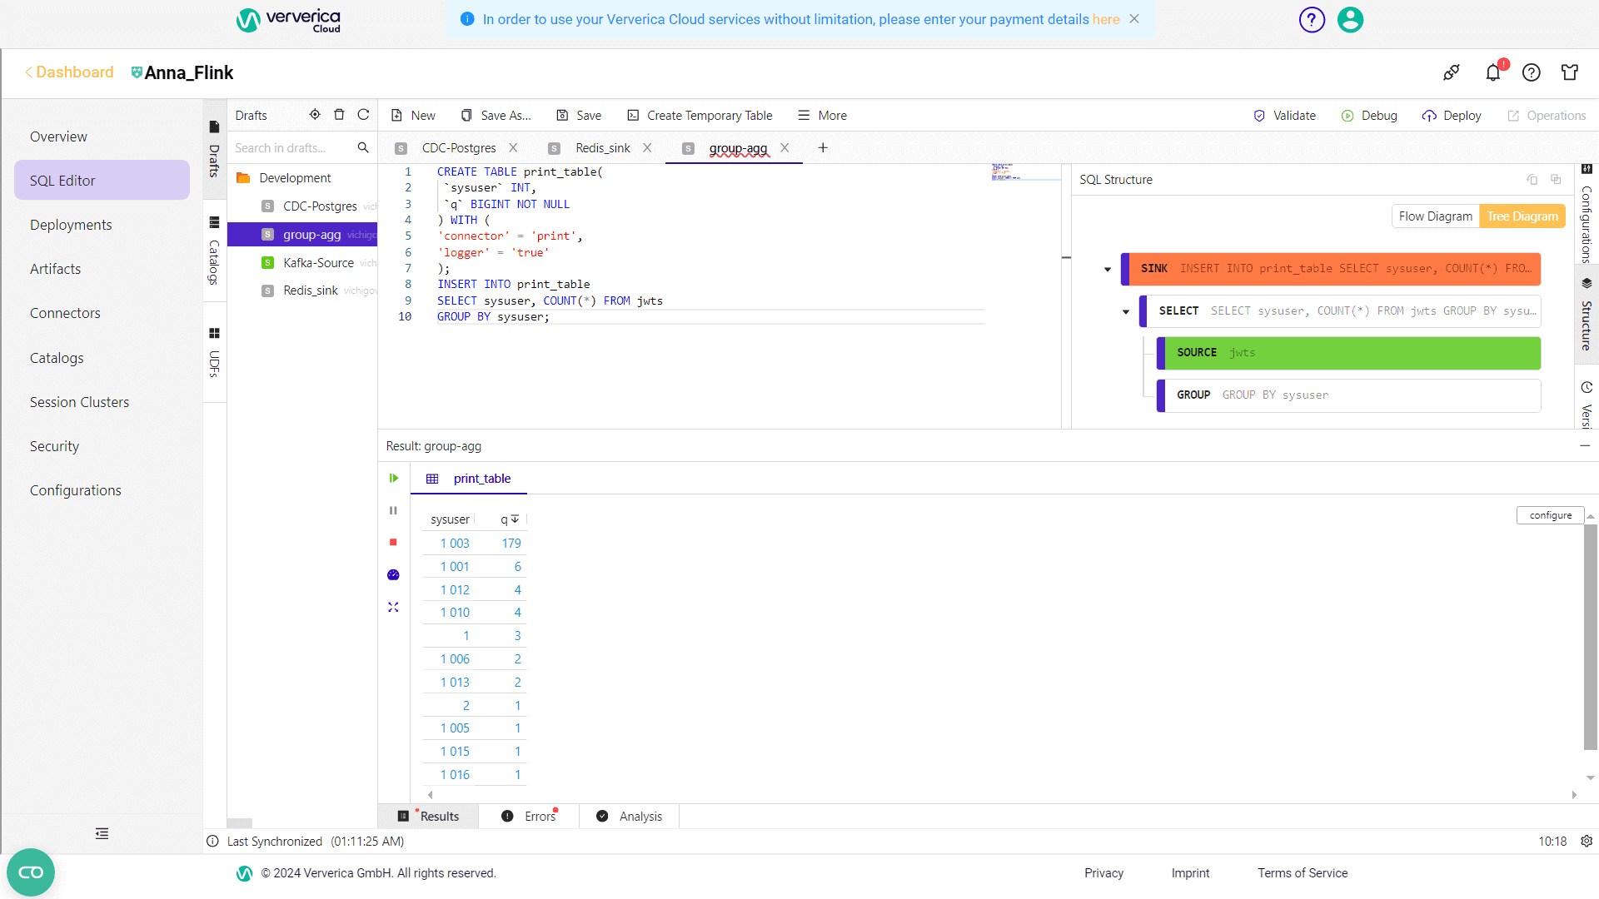Click Debug button
This screenshot has width=1599, height=899.
tap(1369, 115)
